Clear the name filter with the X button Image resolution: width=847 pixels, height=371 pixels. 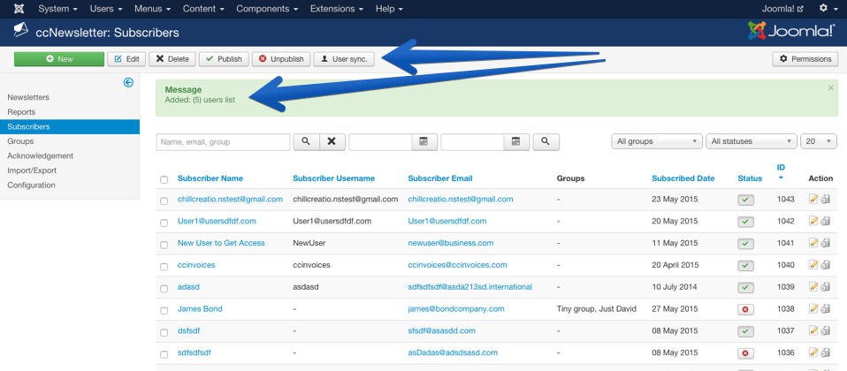point(332,141)
